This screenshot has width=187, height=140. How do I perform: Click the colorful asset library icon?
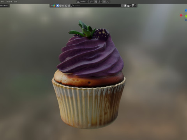pyautogui.click(x=54, y=6)
